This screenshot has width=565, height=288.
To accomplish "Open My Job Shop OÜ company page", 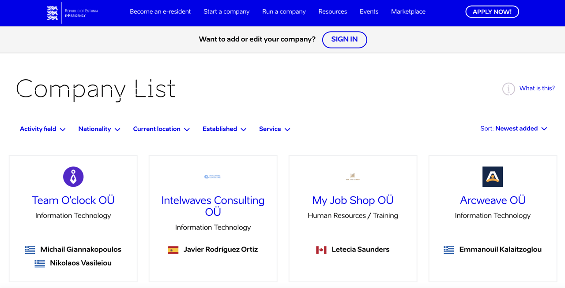I will (x=353, y=200).
